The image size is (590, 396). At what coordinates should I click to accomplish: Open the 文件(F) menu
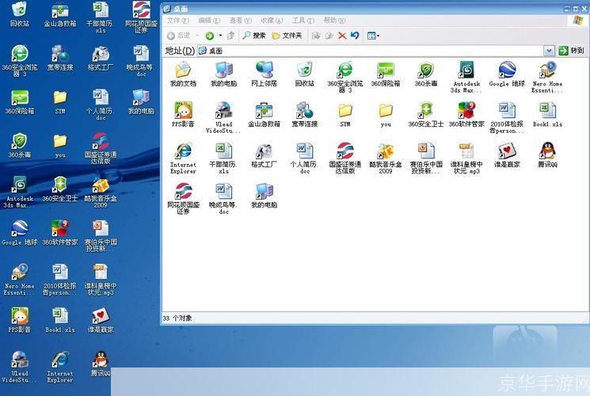[177, 21]
